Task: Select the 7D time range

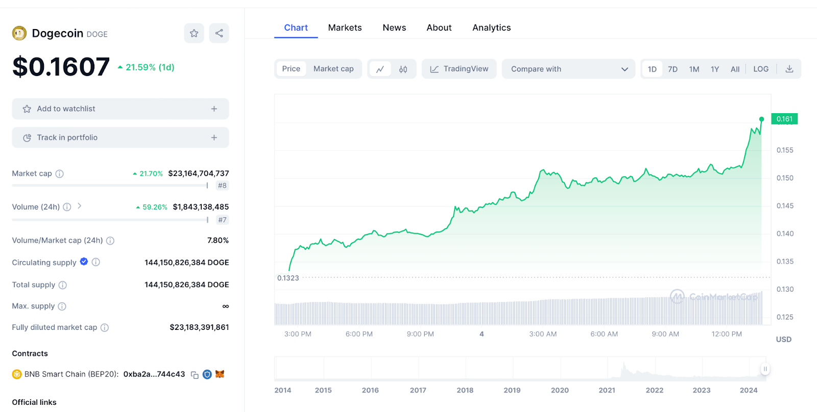Action: pos(673,69)
